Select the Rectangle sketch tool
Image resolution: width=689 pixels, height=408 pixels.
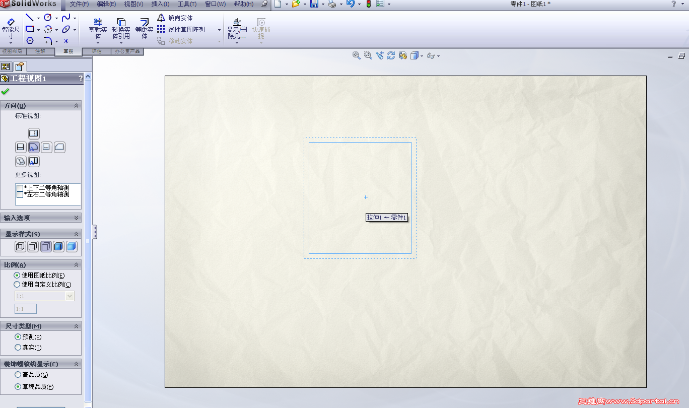pyautogui.click(x=30, y=30)
